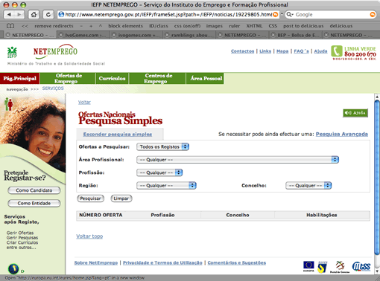The image size is (380, 281).
Task: Switch to the ramblings abou... browser tab
Action: click(x=189, y=35)
